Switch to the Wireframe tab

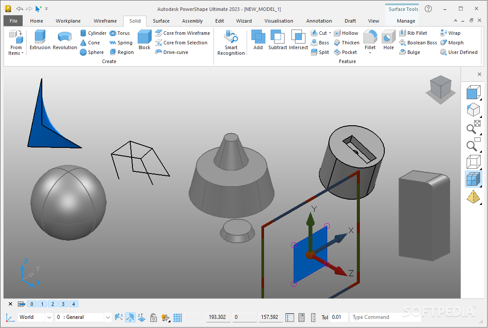tap(105, 21)
